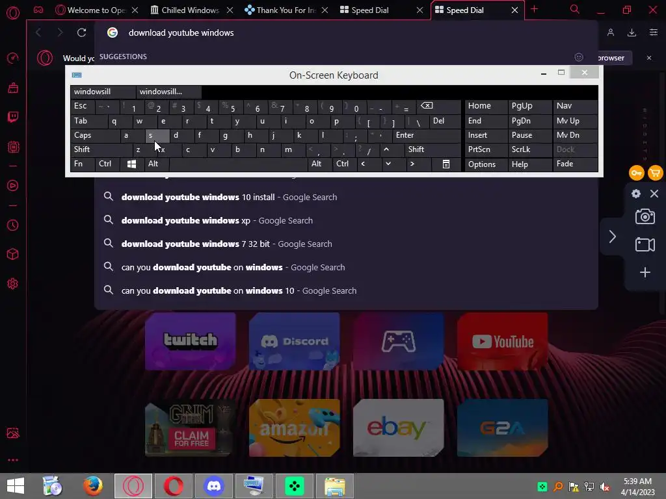Pick 'windowsill...' prediction on keyboard
Screen dimensions: 666x499
pos(168,92)
